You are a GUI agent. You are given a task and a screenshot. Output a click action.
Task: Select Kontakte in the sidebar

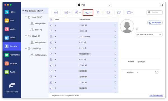coord(12,46)
